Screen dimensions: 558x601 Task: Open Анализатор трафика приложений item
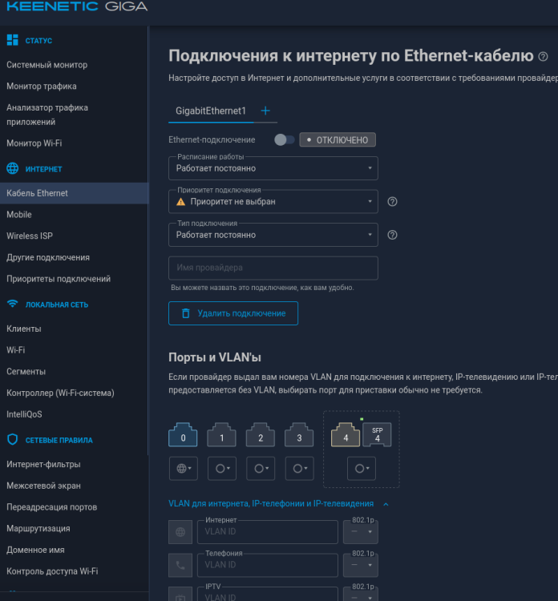click(x=47, y=115)
